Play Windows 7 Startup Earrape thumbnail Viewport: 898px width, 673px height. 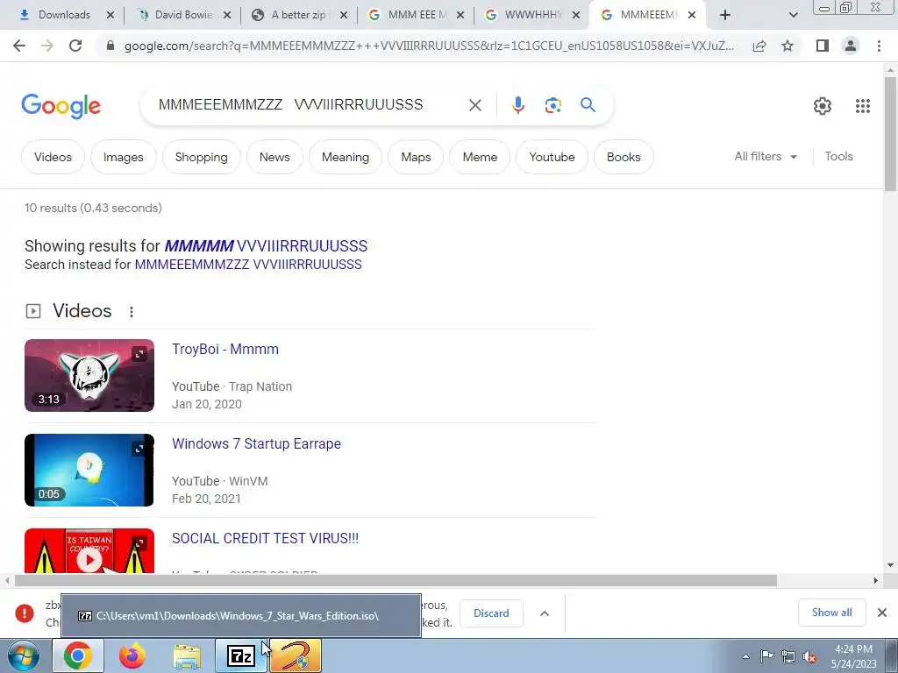(x=89, y=470)
